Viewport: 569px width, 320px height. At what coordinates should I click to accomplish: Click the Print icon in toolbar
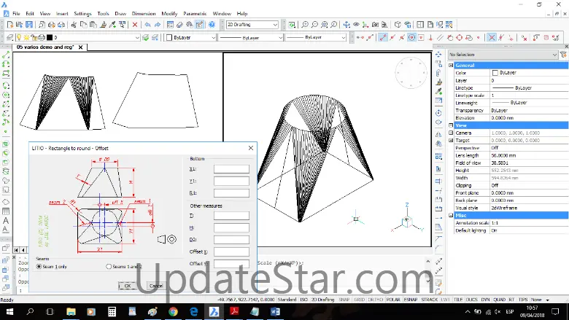(x=52, y=25)
